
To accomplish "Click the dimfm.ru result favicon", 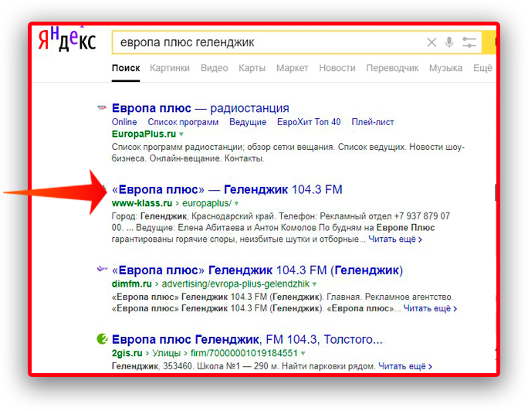I will click(x=102, y=269).
